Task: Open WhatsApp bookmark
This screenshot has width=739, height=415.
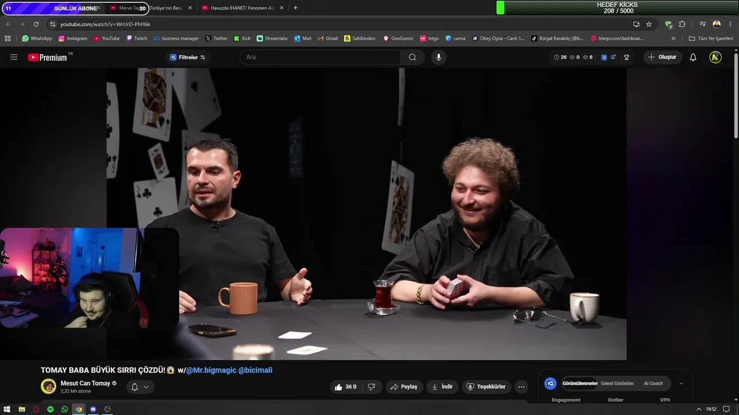Action: (37, 39)
